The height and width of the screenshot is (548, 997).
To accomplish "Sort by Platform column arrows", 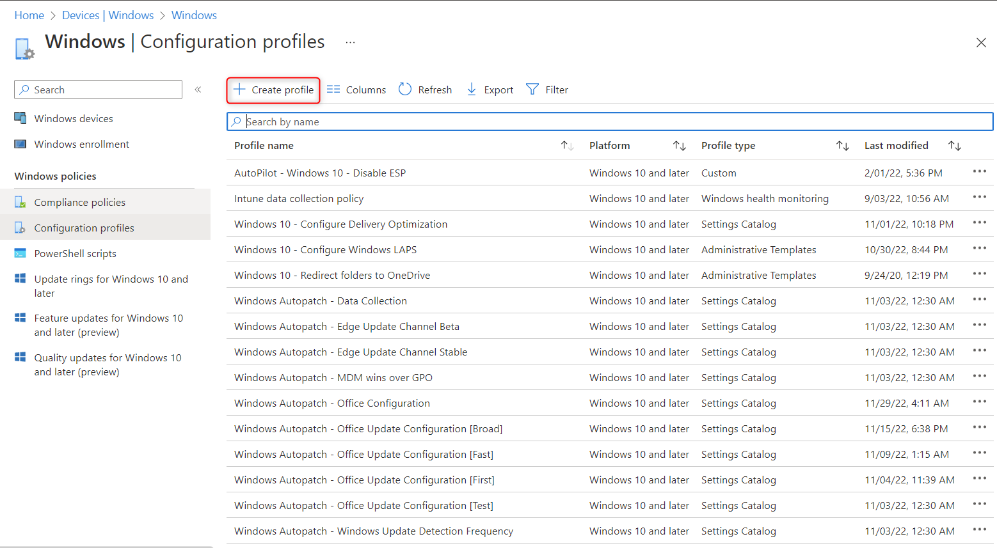I will coord(680,146).
